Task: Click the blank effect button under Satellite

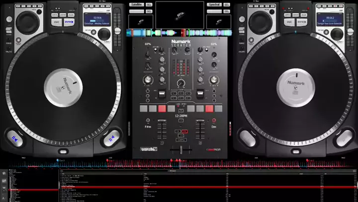Action: [137, 11]
